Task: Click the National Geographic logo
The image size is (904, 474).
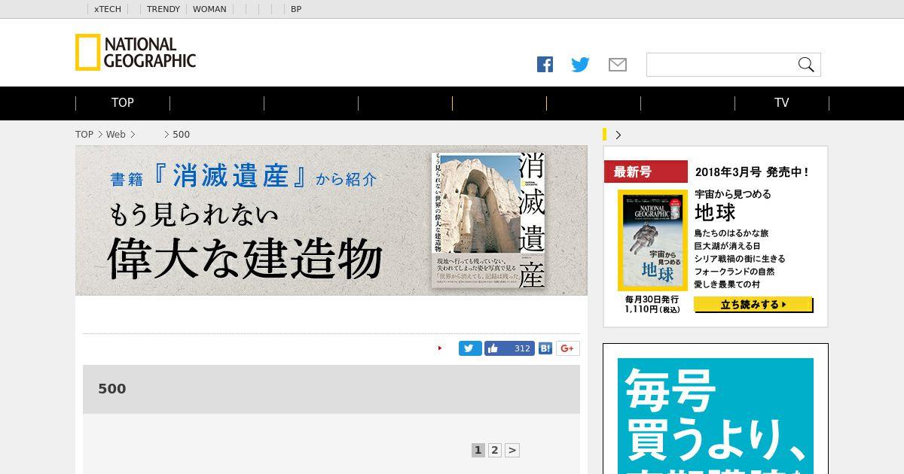Action: click(136, 53)
